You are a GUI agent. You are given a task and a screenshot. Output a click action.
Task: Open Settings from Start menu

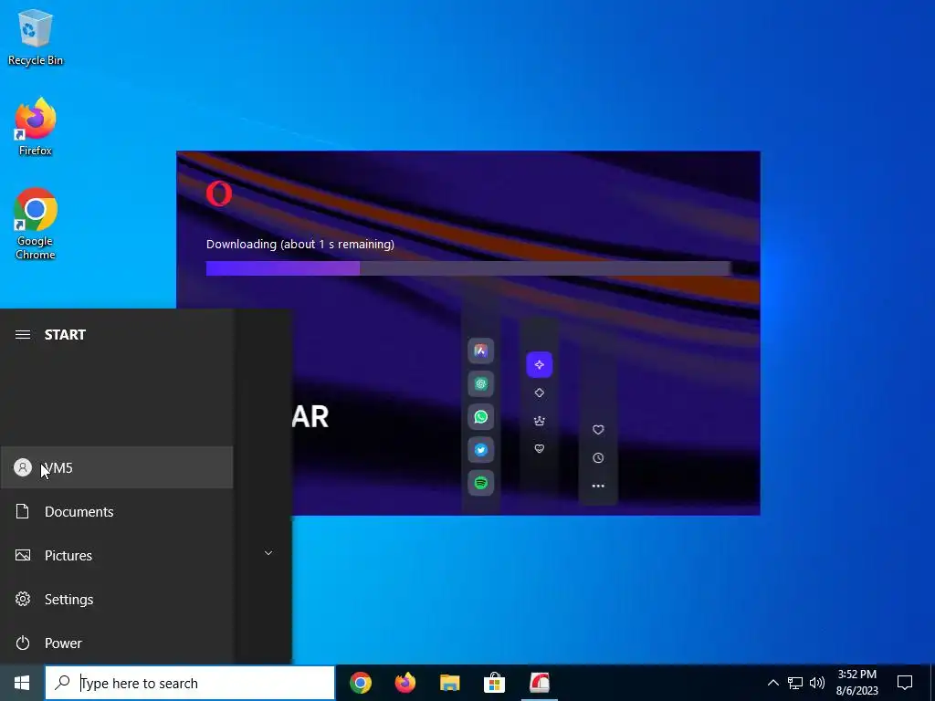click(x=116, y=599)
